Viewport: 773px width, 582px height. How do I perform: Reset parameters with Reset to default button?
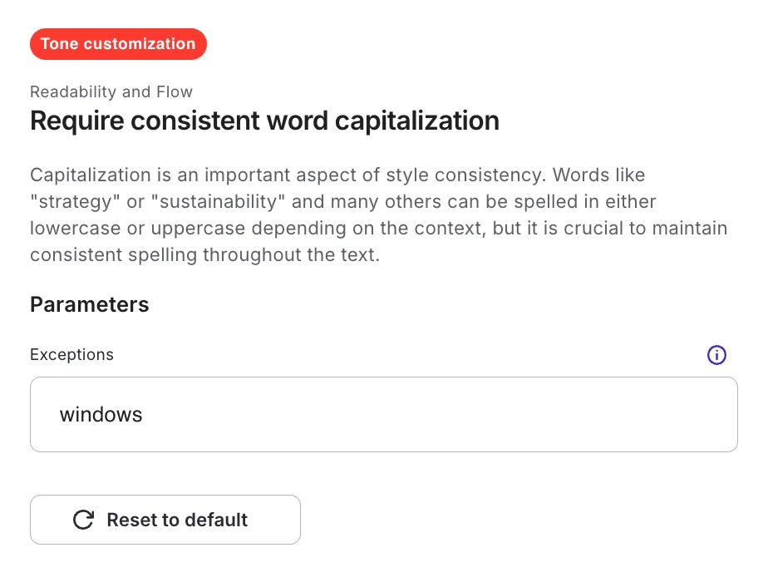[165, 520]
